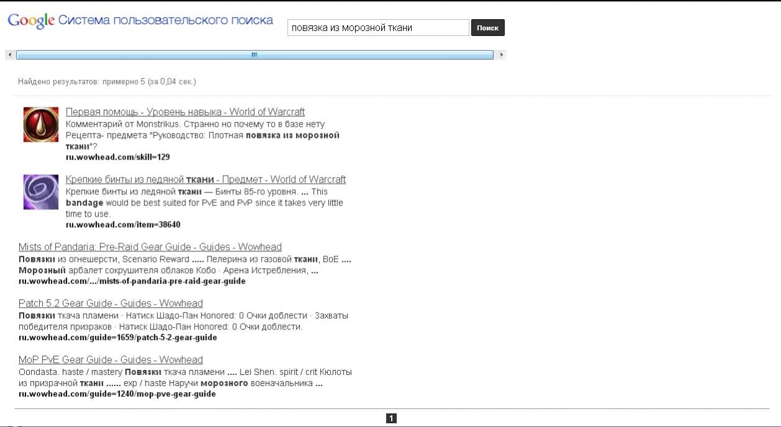
Task: Open the Patch 5.2 Gear Guide result
Action: 111,303
